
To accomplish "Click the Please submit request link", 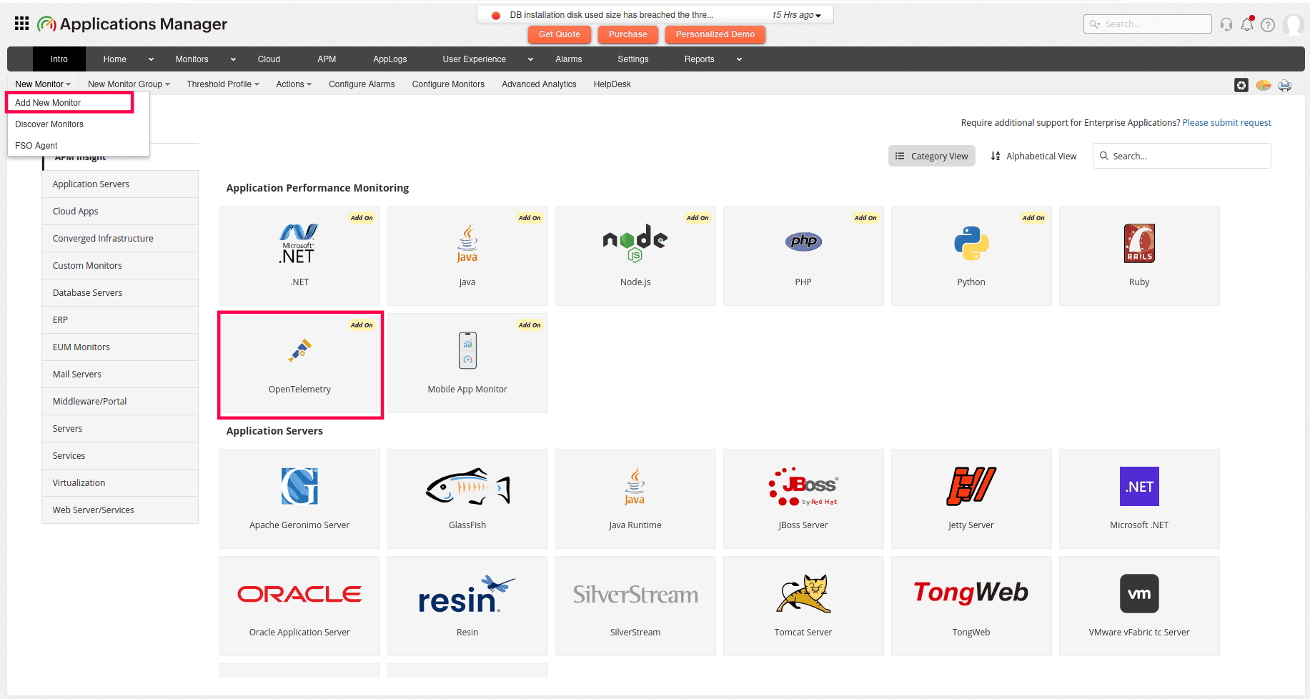I will pos(1226,123).
